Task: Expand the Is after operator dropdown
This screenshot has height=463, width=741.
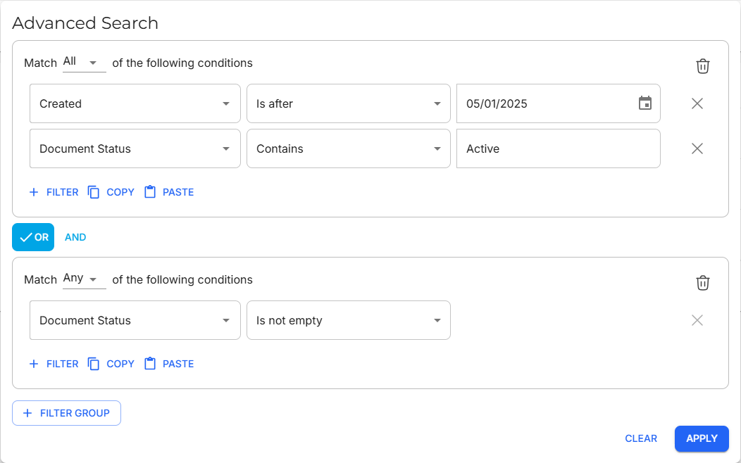Action: (348, 103)
